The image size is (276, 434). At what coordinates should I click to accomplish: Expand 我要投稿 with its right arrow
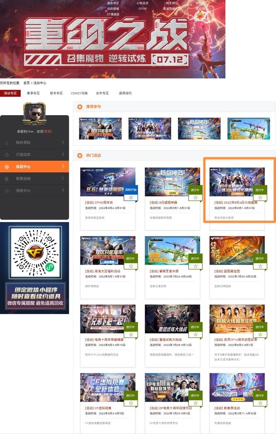(x=63, y=178)
